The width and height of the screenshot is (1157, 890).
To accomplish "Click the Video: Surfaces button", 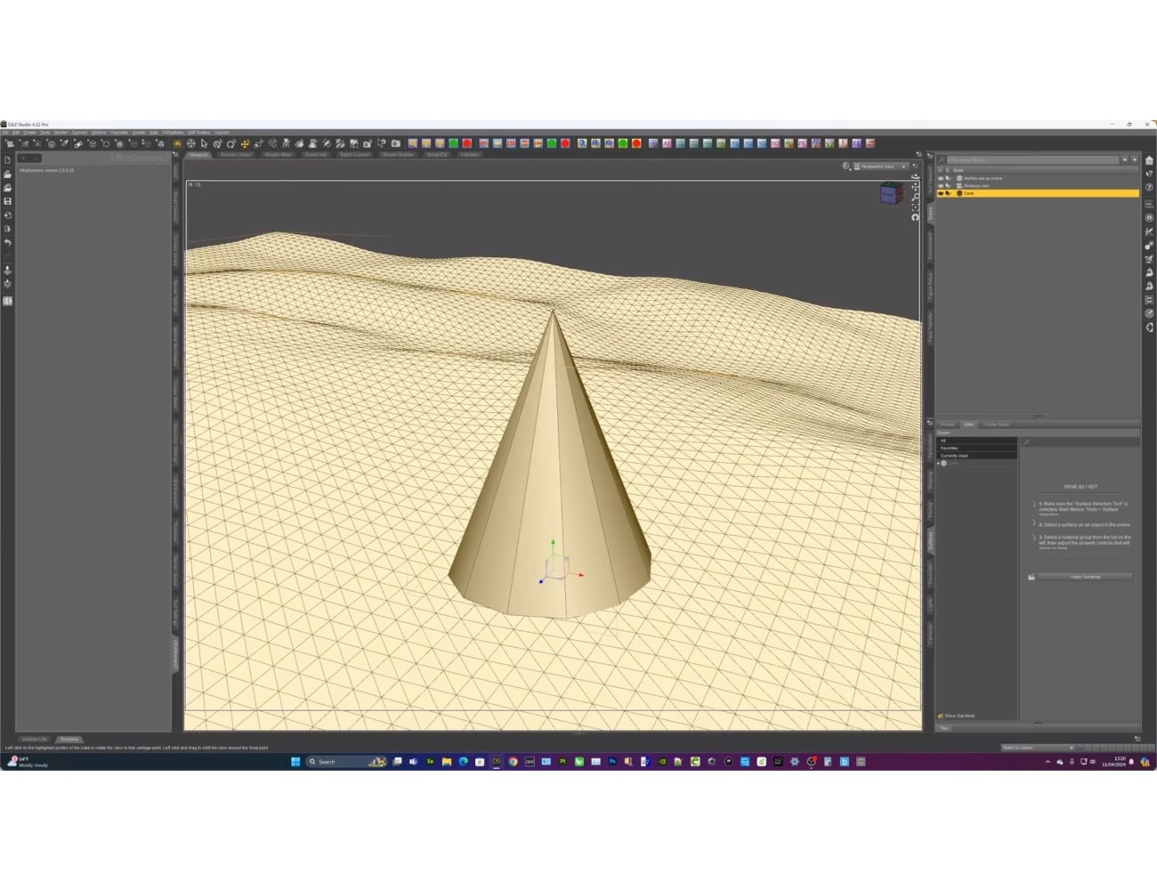I will tap(1085, 577).
